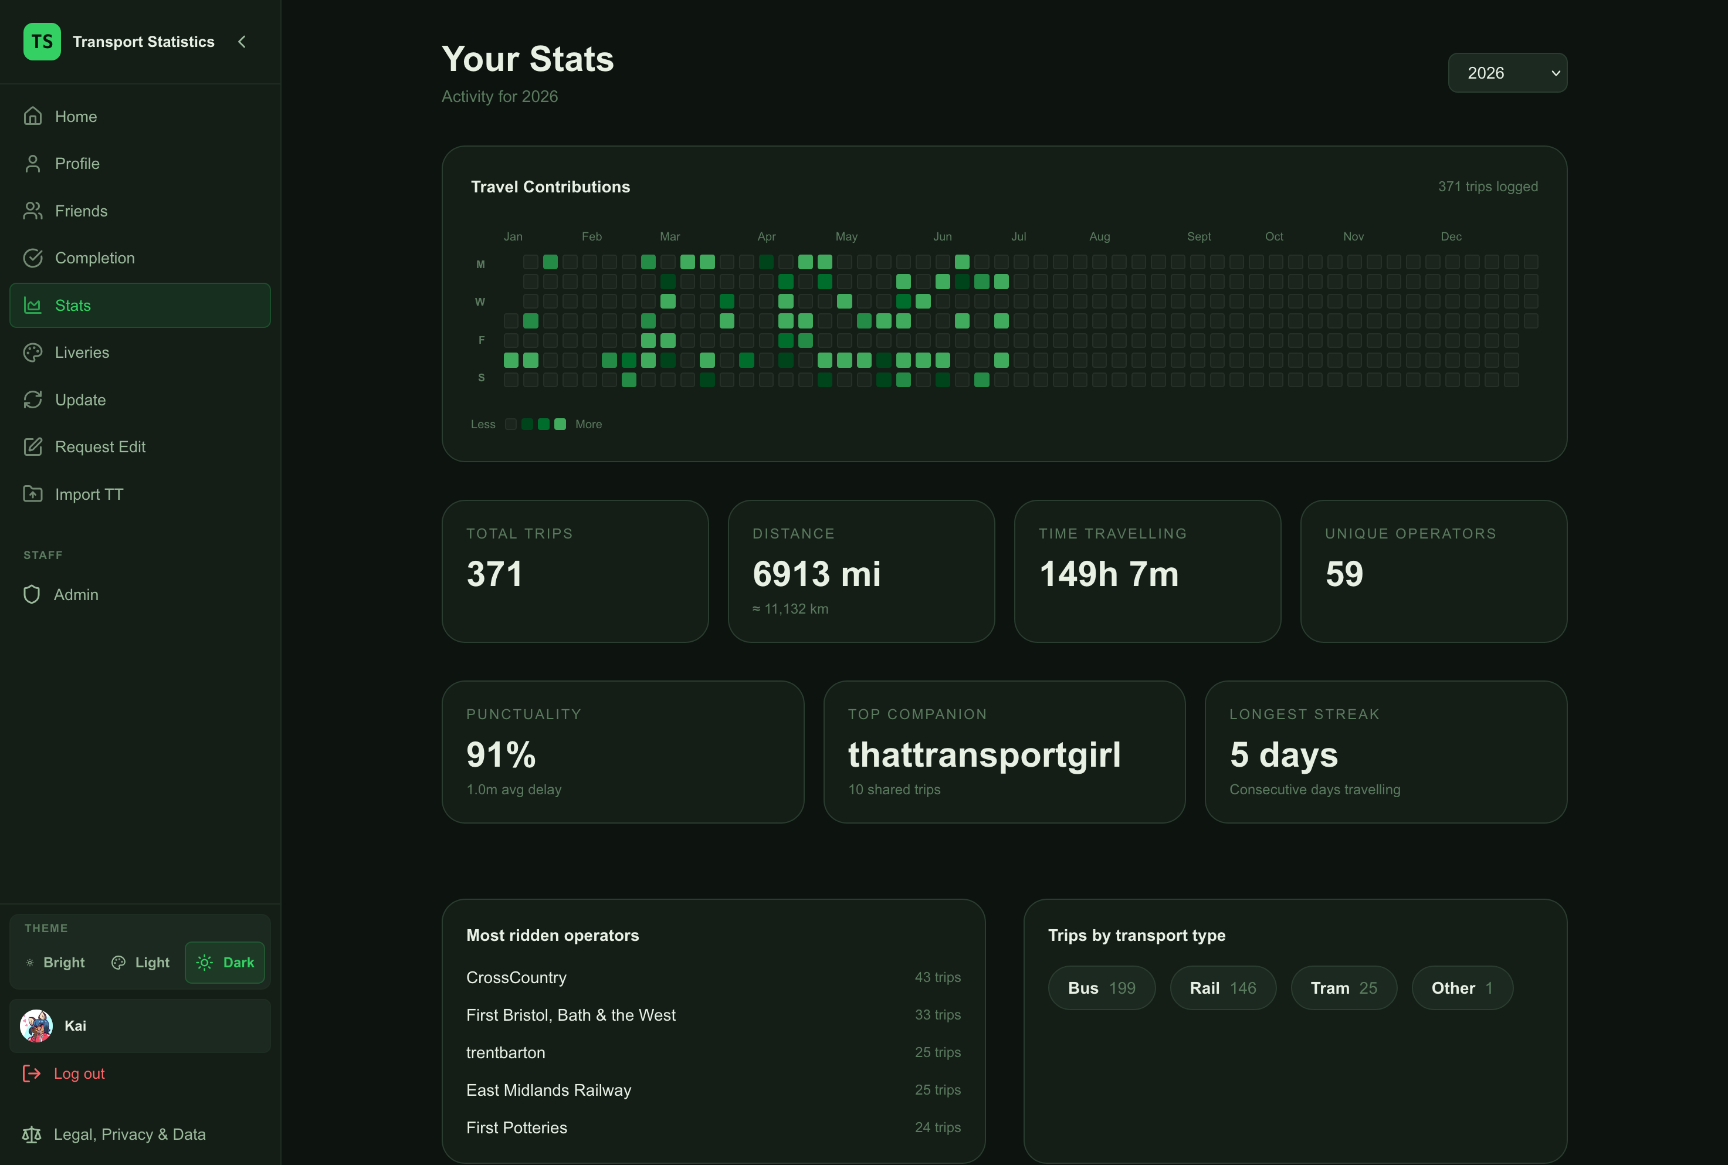
Task: Click the Transport Statistics app title
Action: [x=143, y=42]
